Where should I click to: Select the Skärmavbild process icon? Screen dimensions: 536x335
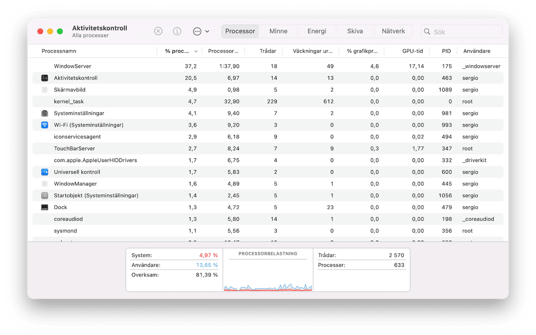45,90
